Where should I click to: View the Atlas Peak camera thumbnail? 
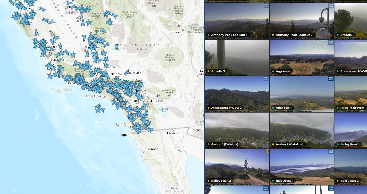[x=302, y=94]
